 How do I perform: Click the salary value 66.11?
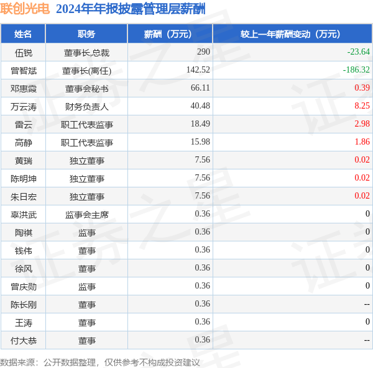point(200,88)
